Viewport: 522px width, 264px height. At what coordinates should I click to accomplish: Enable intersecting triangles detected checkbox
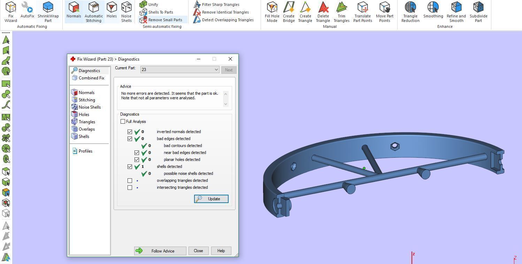tap(130, 187)
